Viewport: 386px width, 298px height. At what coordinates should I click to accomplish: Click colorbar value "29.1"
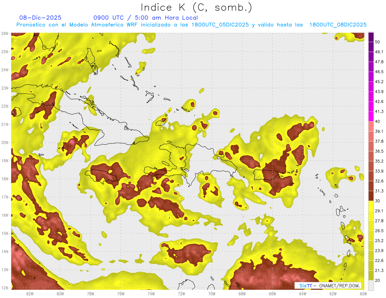click(x=379, y=211)
